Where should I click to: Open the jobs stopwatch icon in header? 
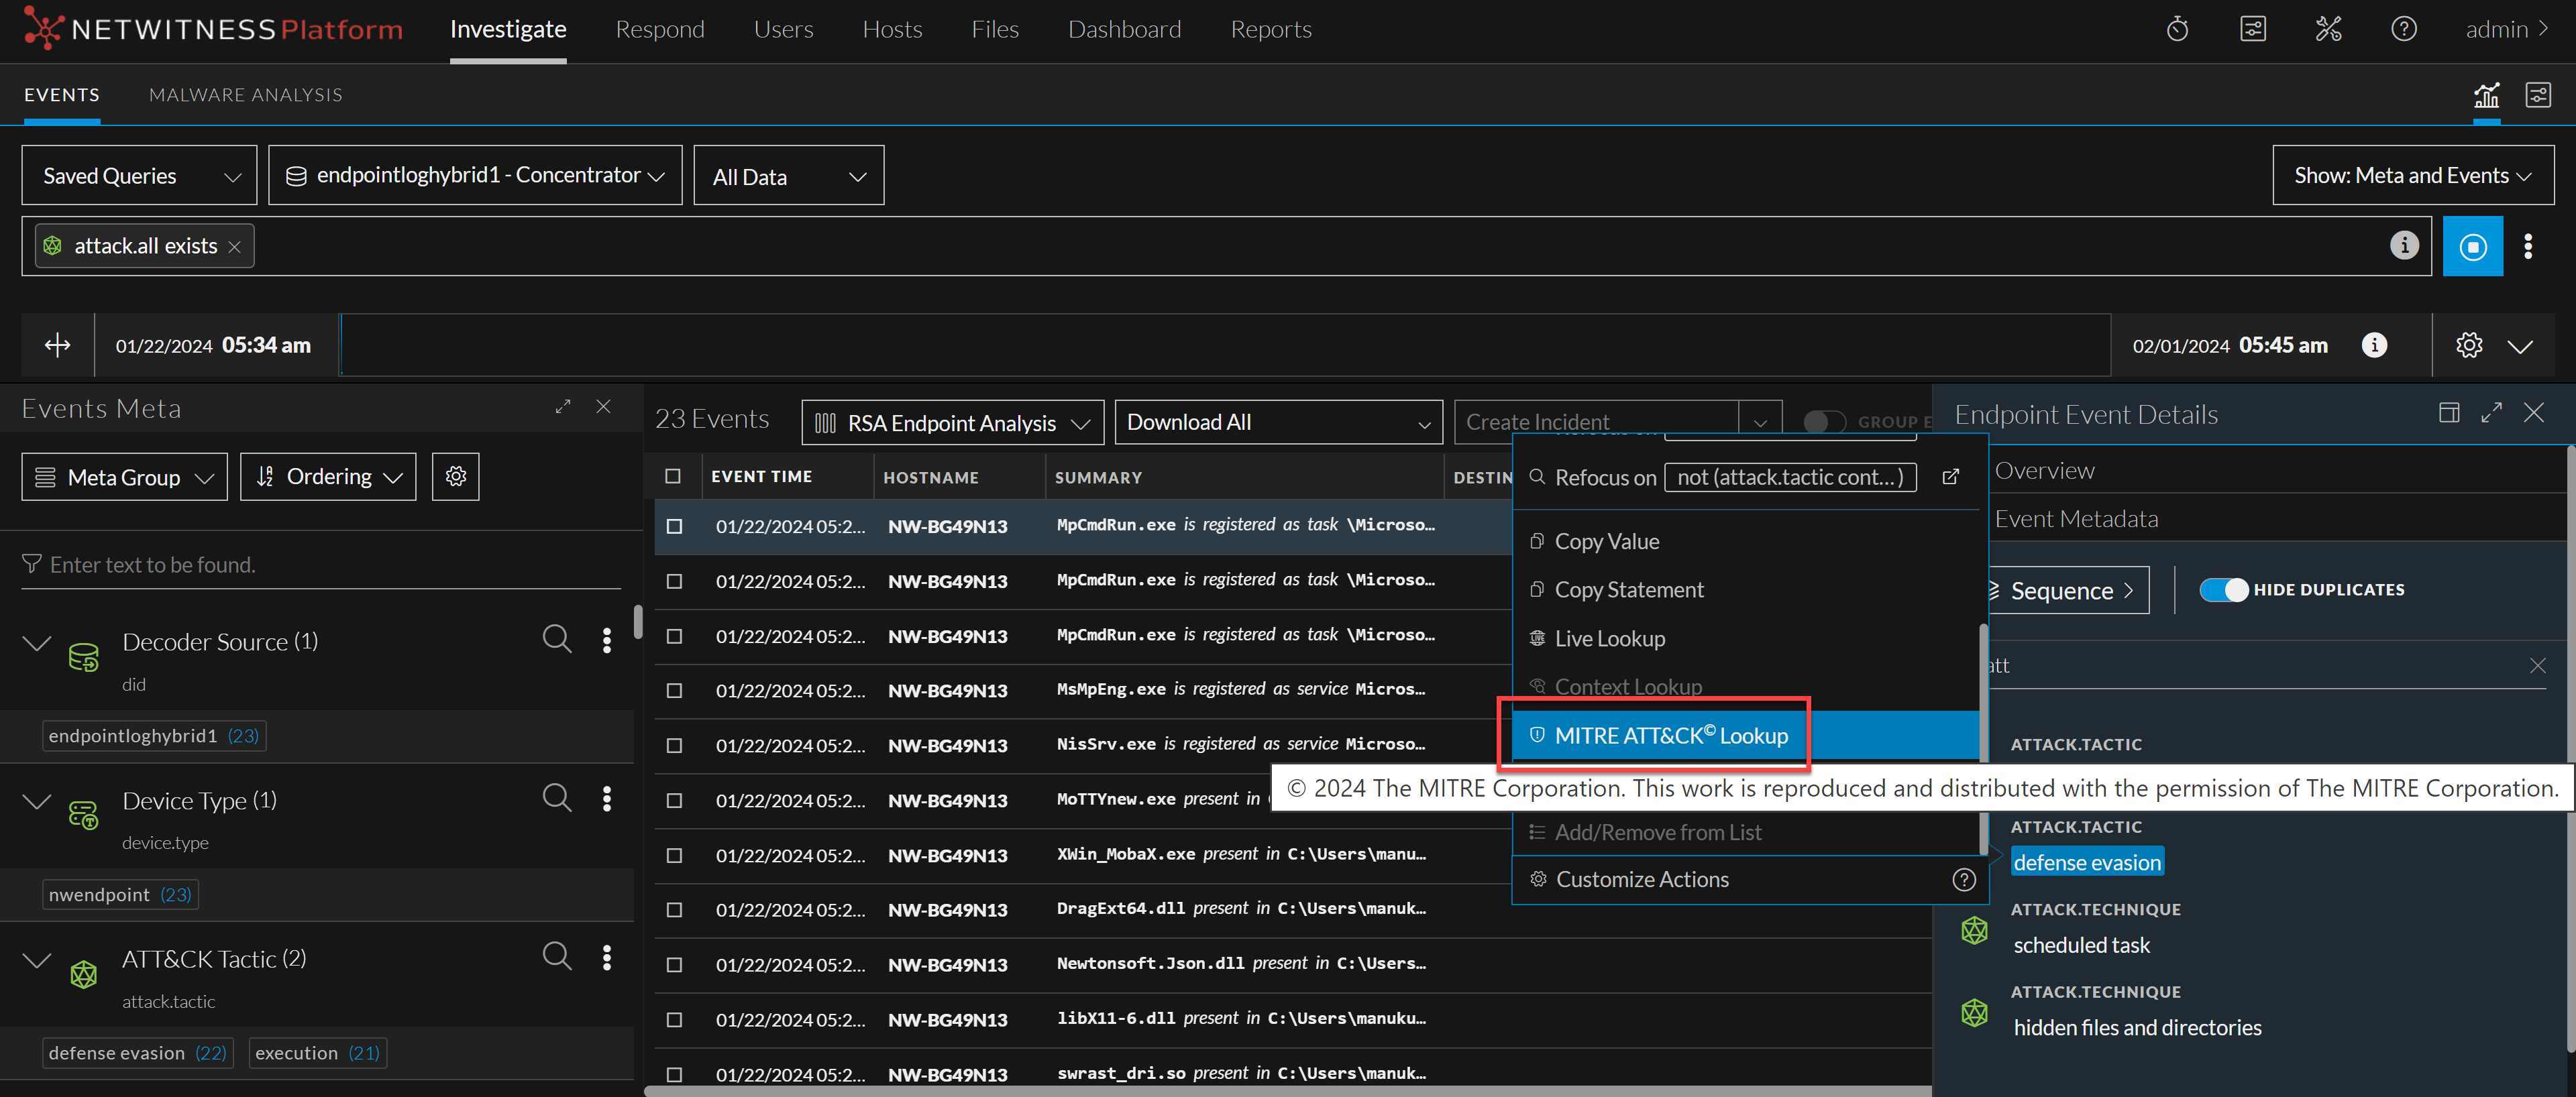(x=2177, y=29)
